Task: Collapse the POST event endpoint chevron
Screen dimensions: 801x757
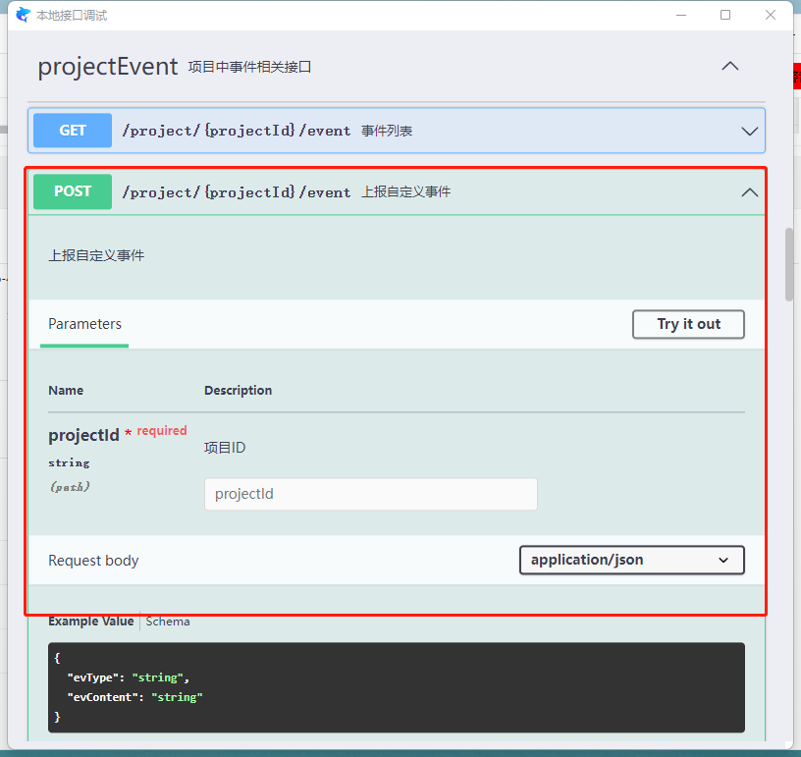Action: pos(749,192)
